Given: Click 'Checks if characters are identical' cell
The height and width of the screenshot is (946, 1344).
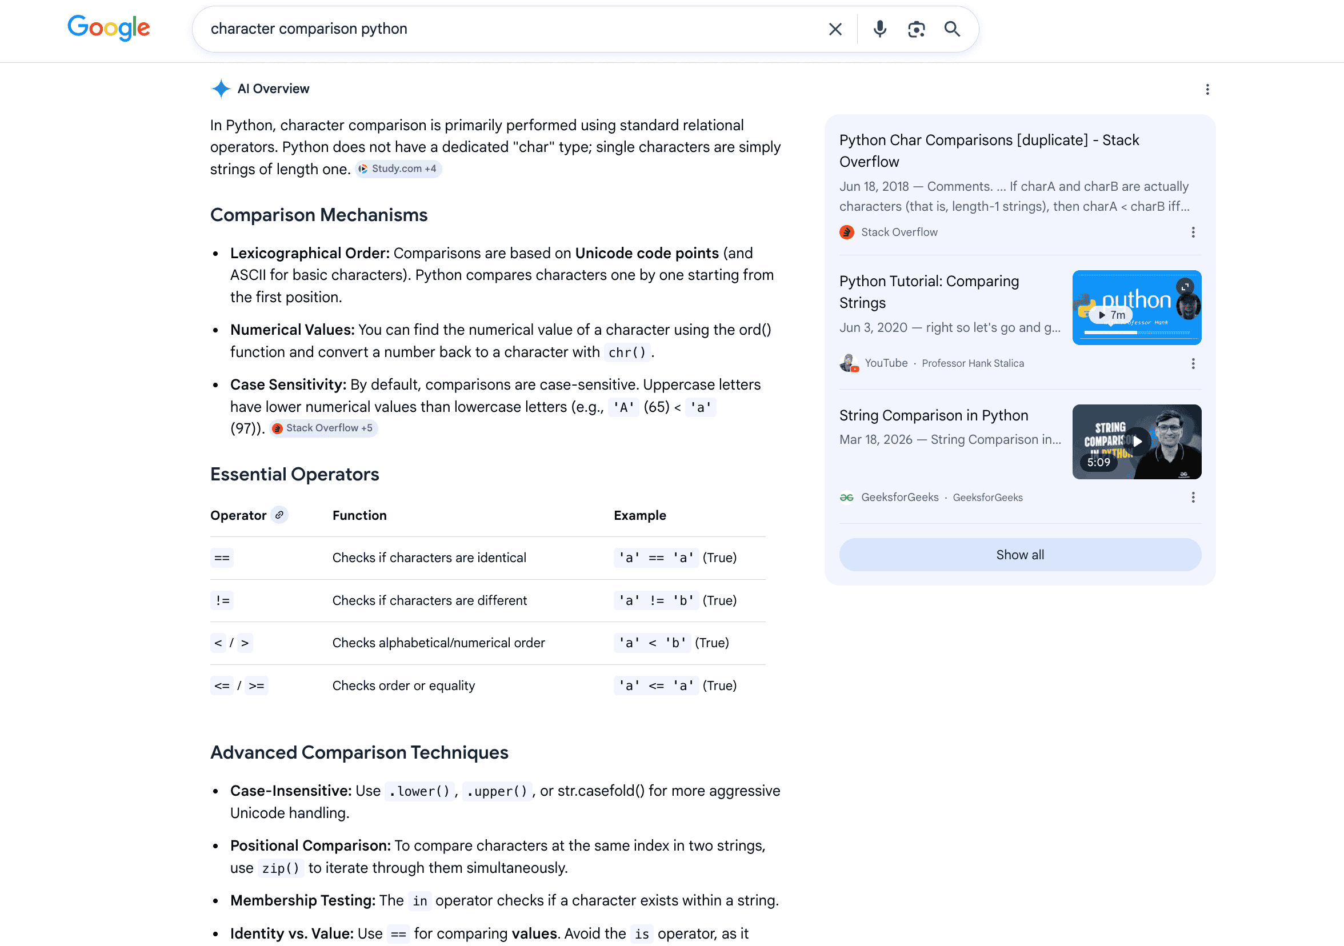Looking at the screenshot, I should click(x=429, y=558).
